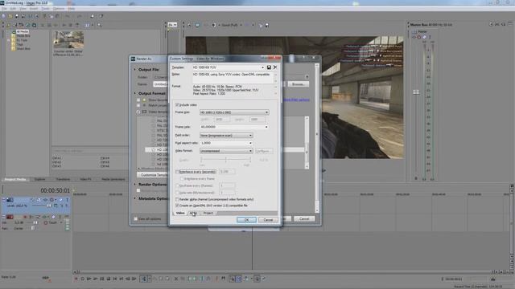Click the Play From Start transport button
Screen dimensions: 515x289
(x=89, y=279)
